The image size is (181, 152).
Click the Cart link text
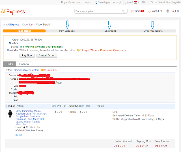click(137, 11)
